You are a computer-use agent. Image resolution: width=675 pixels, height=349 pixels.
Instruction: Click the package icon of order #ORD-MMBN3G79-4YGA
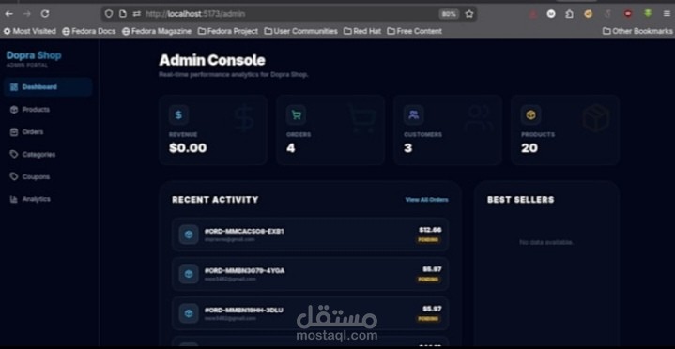[x=189, y=274]
